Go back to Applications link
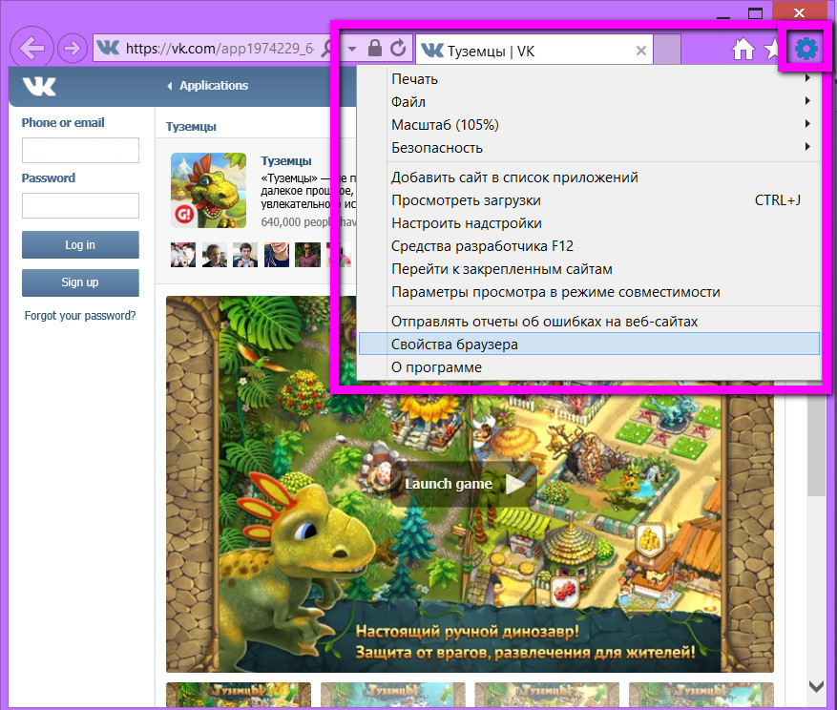 coord(208,86)
